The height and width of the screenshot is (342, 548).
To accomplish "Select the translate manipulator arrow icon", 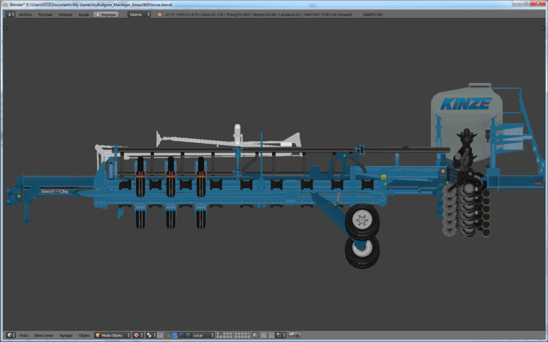I will 174,335.
